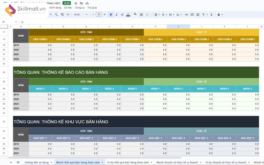This screenshot has width=264, height=165.
Task: Click the XLSX file format badge
Action: click(67, 3)
